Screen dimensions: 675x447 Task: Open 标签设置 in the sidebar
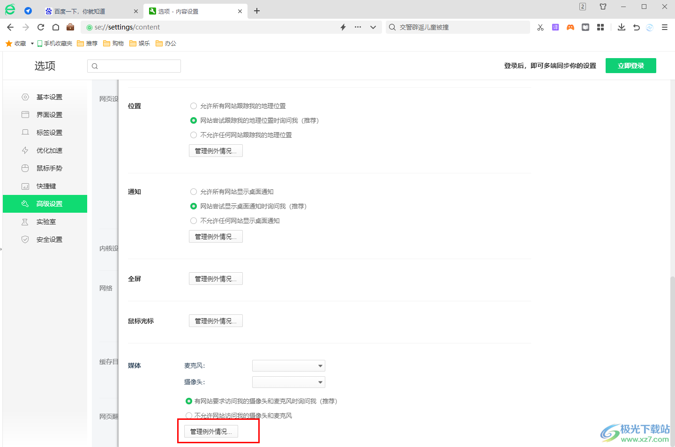coord(45,133)
